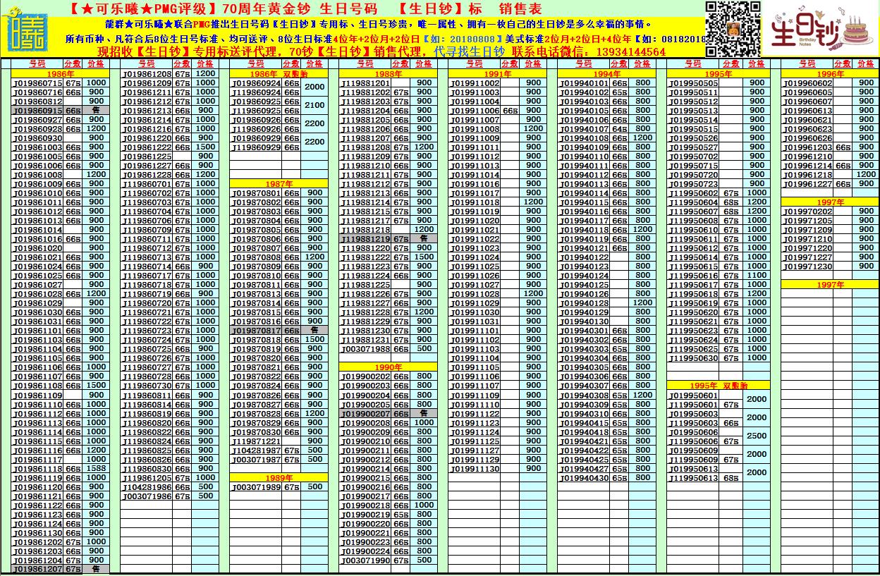The height and width of the screenshot is (576, 880).
Task: Select the 1986年 year header
Action: (x=61, y=74)
